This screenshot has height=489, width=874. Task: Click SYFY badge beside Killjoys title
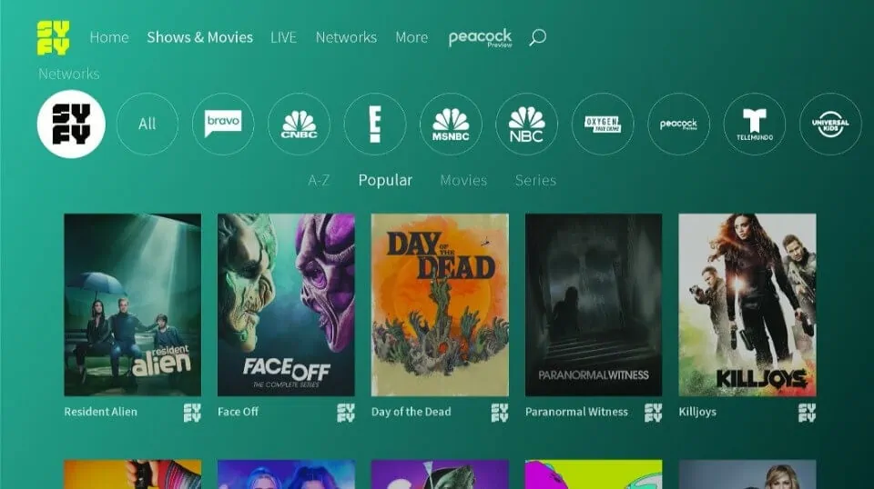pos(807,413)
